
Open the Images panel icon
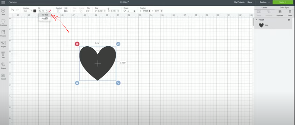point(3,43)
